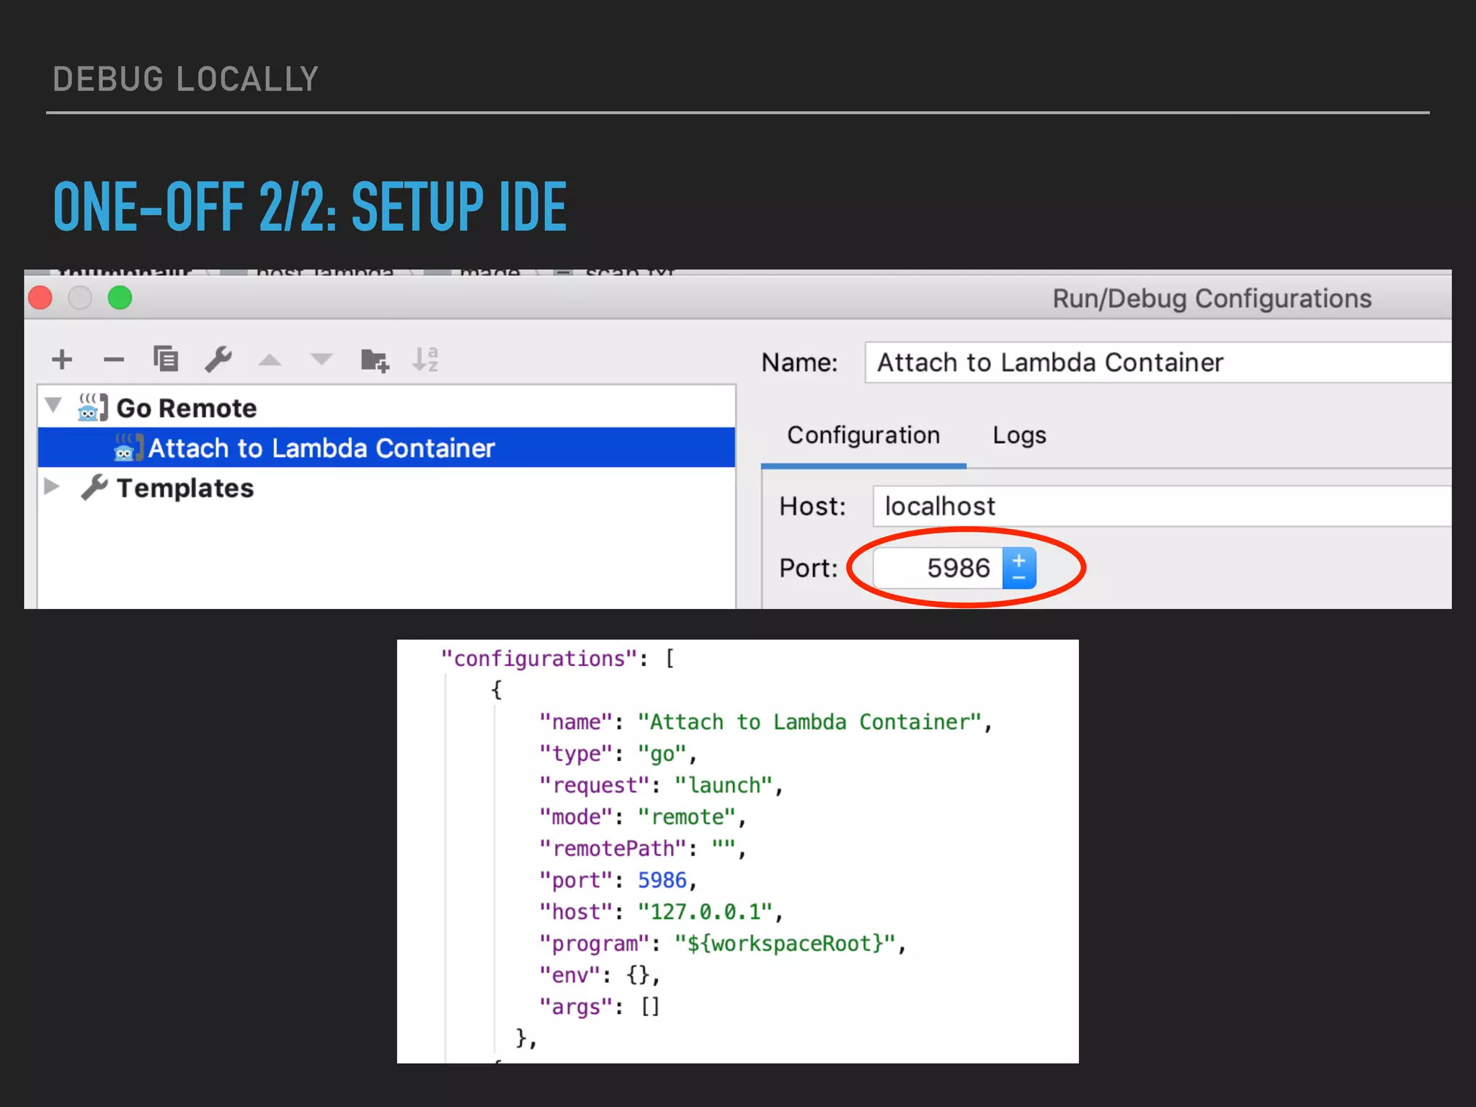Viewport: 1476px width, 1107px height.
Task: Switch to the Configuration tab
Action: pos(863,435)
